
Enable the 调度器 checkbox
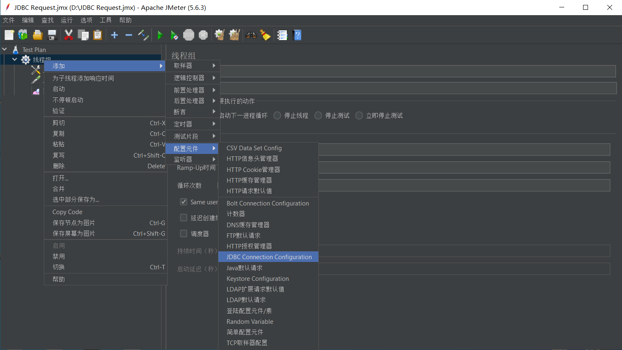click(x=184, y=234)
